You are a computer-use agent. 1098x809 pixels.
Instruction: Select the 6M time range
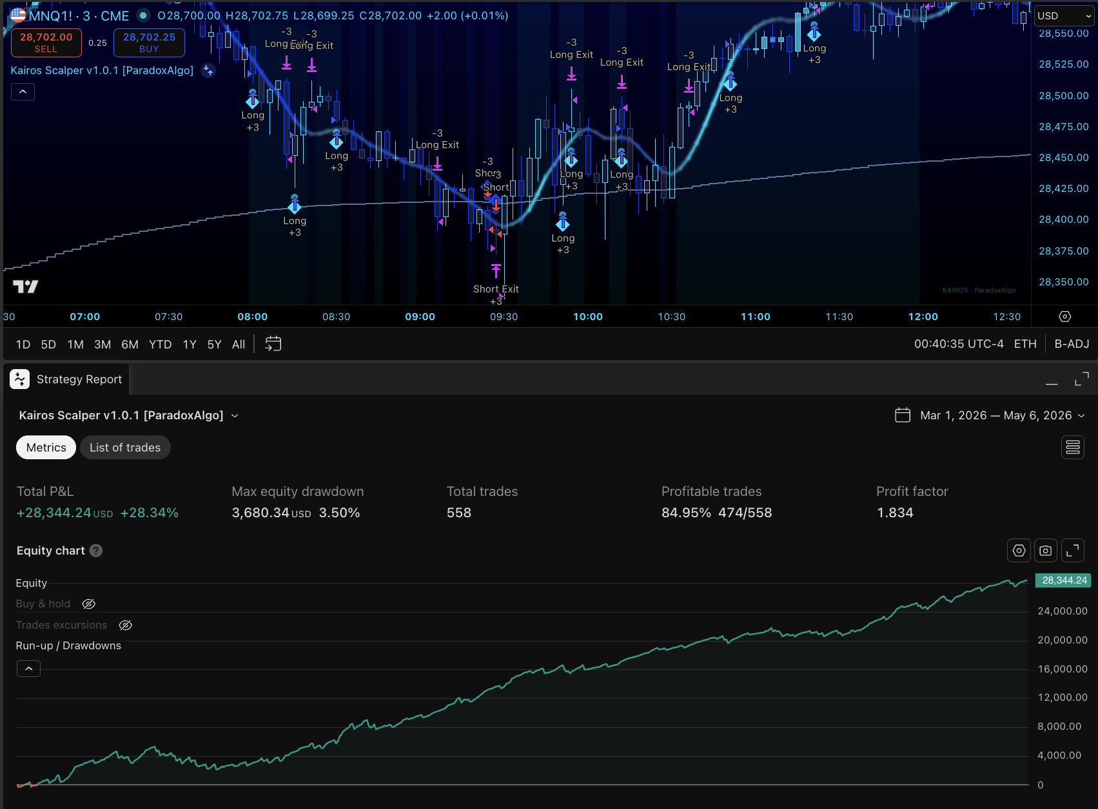[x=130, y=344]
